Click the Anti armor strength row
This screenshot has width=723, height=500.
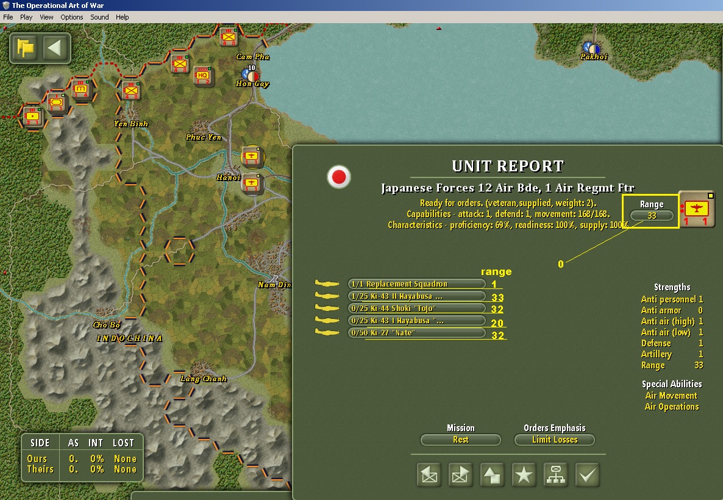tap(672, 310)
